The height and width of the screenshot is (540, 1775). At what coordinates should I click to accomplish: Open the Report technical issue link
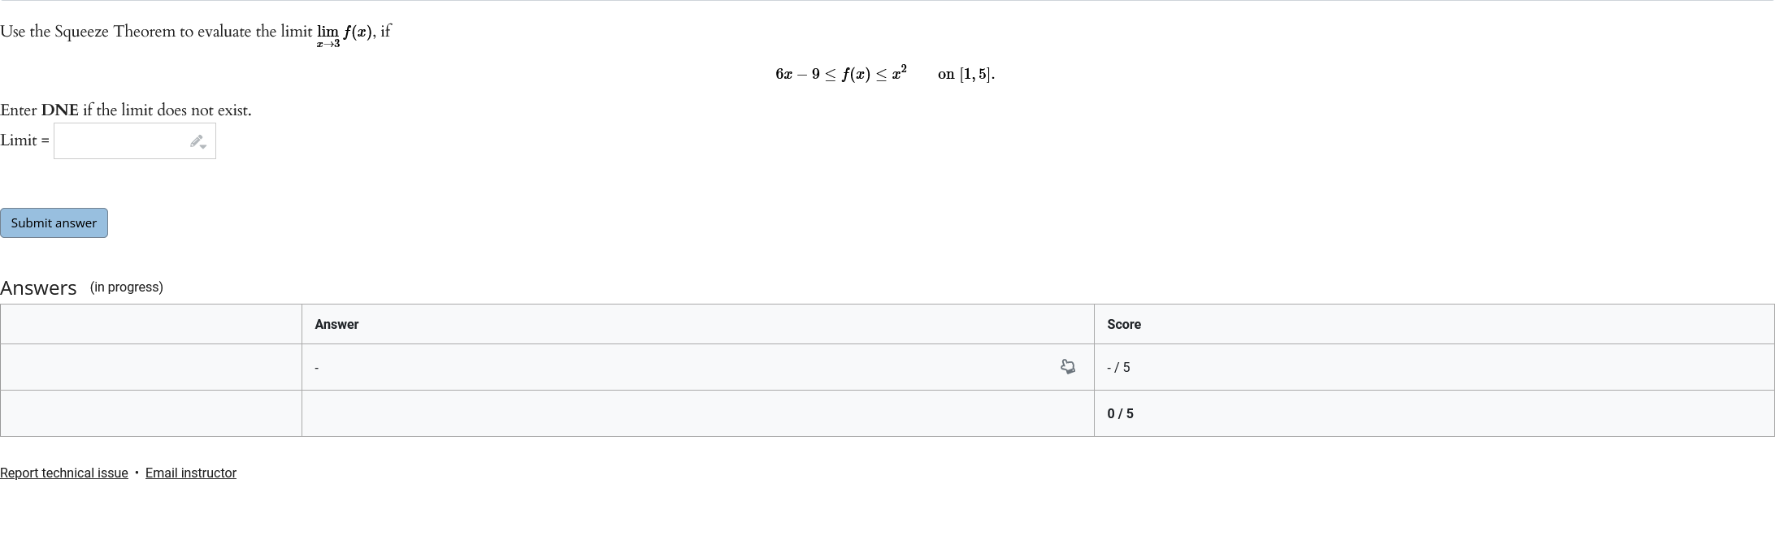(x=63, y=473)
